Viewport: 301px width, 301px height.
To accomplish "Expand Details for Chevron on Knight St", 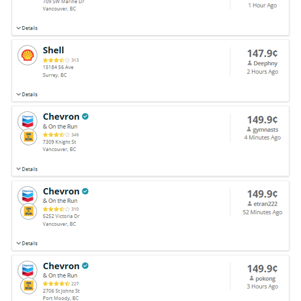I will pos(27,169).
